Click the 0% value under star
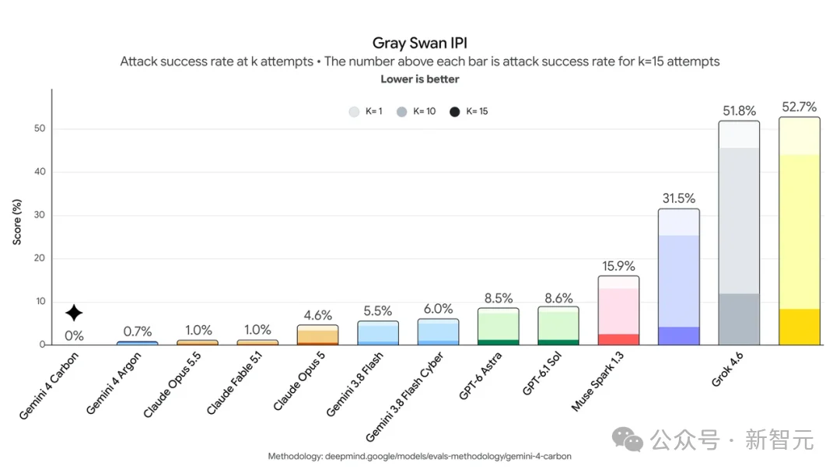The height and width of the screenshot is (473, 840). [x=74, y=336]
